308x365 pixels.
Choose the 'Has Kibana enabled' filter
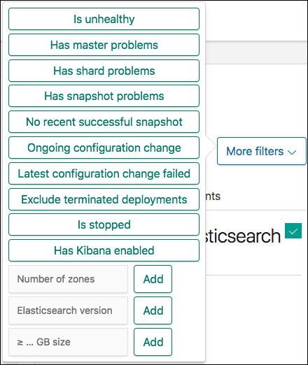(104, 250)
